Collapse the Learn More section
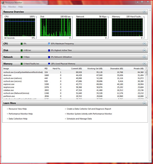 click(x=144, y=103)
